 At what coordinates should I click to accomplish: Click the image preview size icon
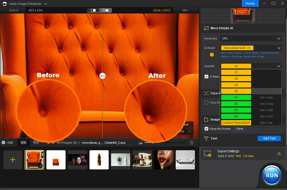140,143
